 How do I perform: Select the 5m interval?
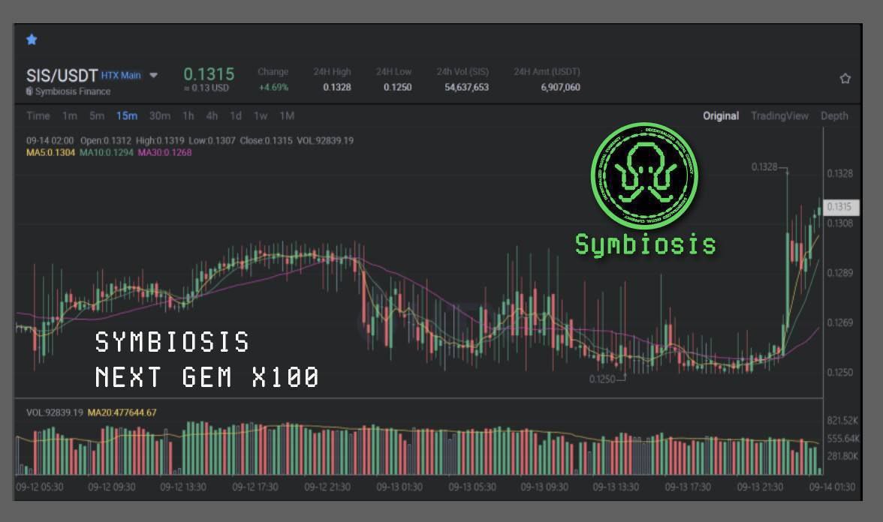point(97,115)
